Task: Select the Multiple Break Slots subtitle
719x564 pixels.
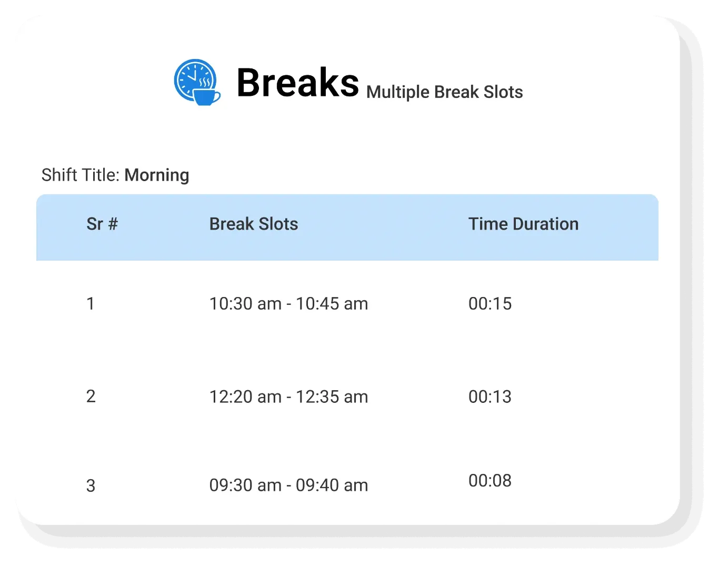Action: tap(444, 92)
